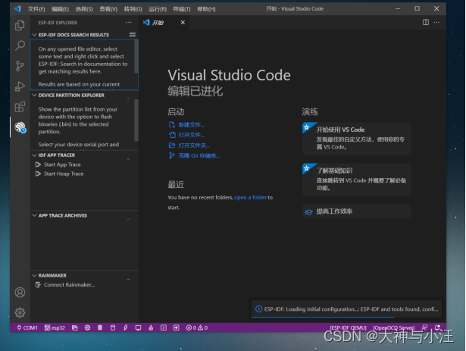Click the full clean trash icon
466x351 pixels.
[x=100, y=327]
